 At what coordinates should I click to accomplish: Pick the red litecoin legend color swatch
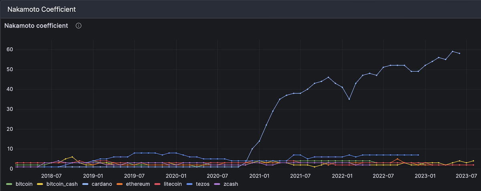(x=157, y=184)
